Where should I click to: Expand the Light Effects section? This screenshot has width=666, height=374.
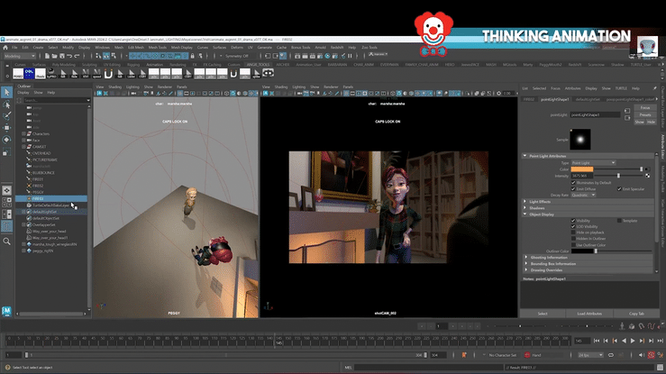[x=525, y=202]
